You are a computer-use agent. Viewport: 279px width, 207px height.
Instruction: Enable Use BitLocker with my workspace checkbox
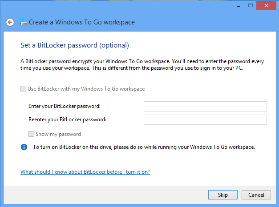point(24,89)
